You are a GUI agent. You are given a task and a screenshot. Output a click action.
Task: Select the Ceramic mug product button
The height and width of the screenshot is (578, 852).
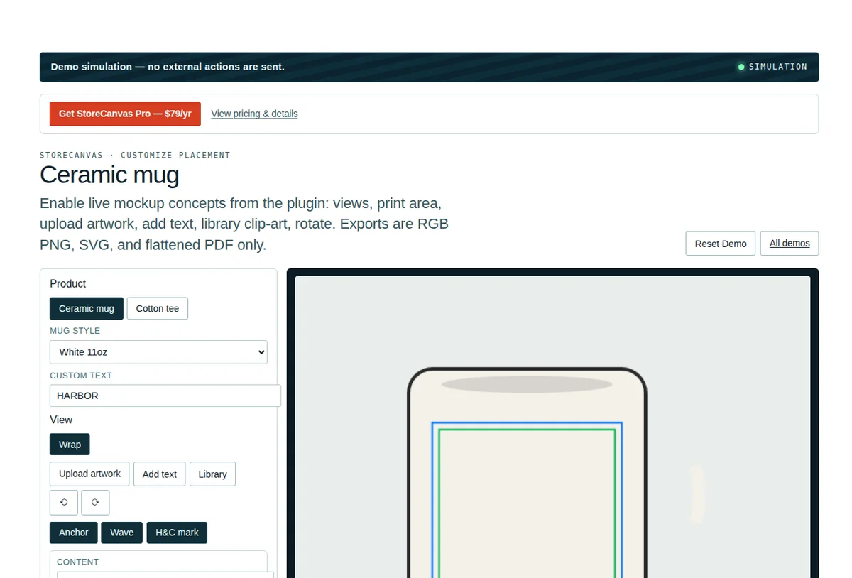pos(87,308)
